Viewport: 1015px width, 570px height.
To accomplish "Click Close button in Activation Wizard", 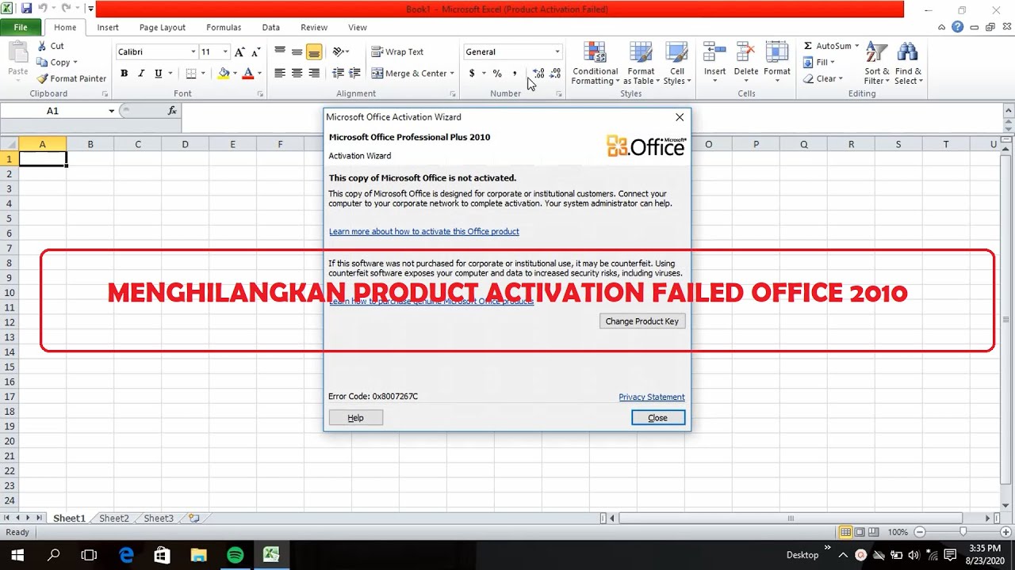I will tap(658, 418).
